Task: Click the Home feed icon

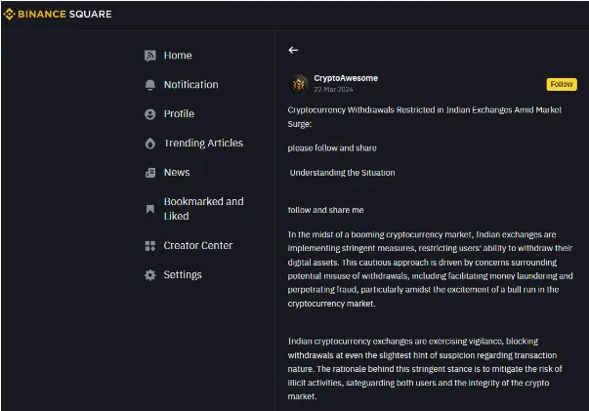Action: pos(150,56)
